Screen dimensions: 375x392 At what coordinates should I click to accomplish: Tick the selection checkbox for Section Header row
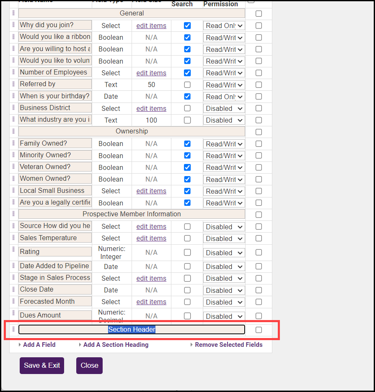click(259, 330)
